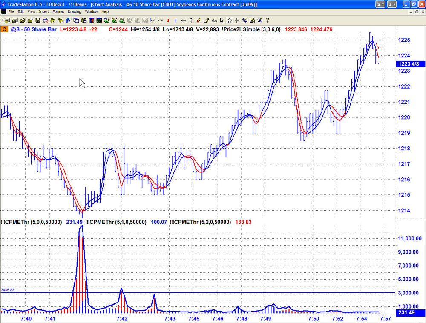Select the pencil trendline drawing tool
The image size is (426, 323).
point(207,20)
